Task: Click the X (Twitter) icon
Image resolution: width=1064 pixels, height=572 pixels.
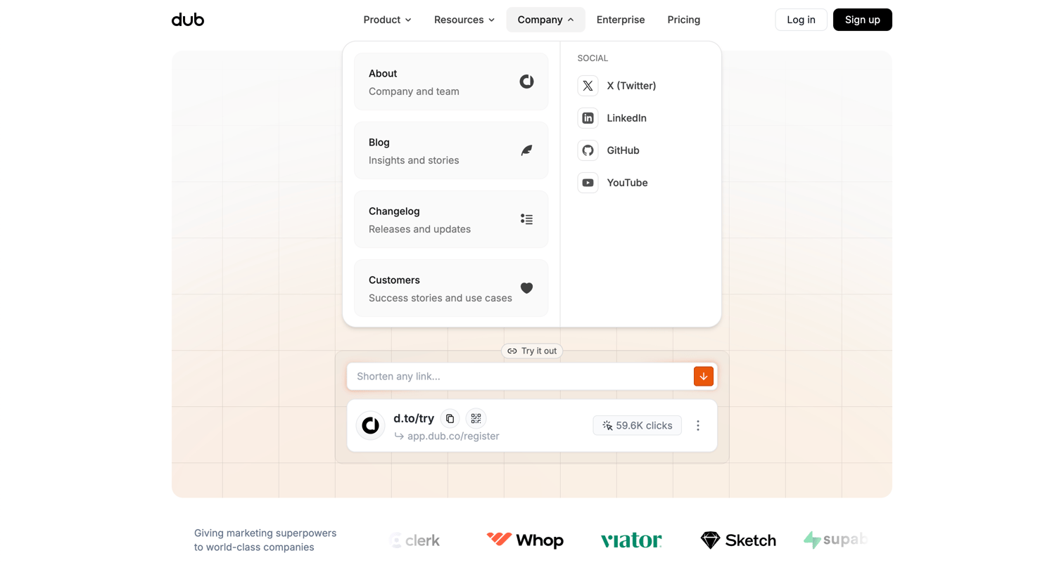Action: 588,86
